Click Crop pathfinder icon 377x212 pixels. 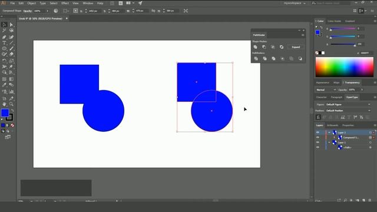283,59
